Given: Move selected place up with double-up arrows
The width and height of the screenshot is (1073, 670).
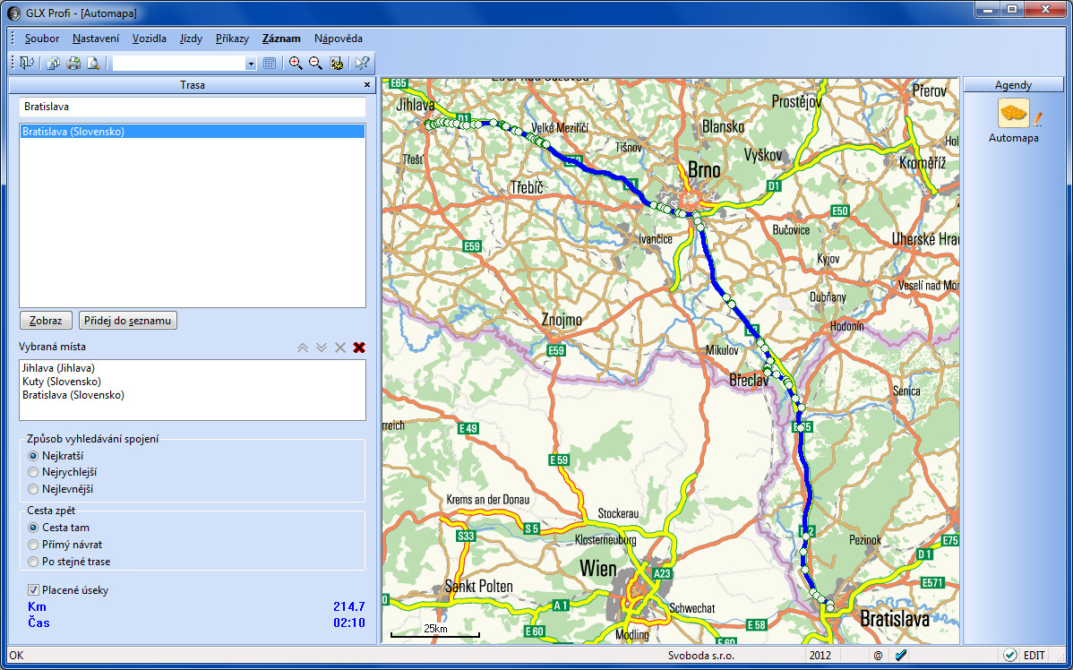Looking at the screenshot, I should pos(303,348).
